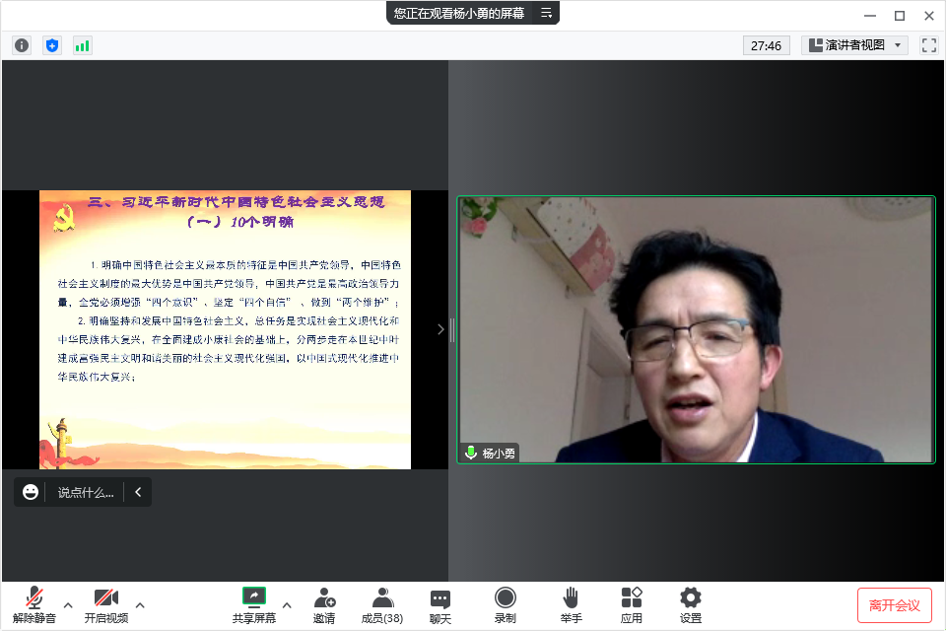Open the speaker view (演讲者视图) dropdown
This screenshot has width=946, height=631.
click(x=854, y=45)
